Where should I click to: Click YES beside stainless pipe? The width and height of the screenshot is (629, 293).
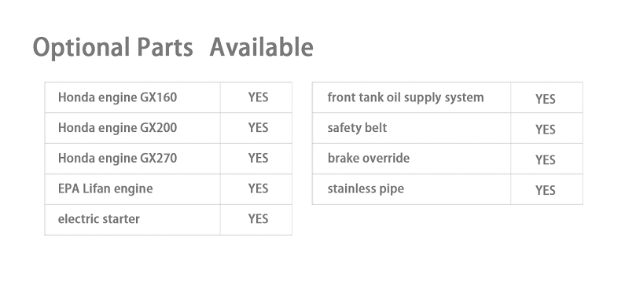coord(545,190)
